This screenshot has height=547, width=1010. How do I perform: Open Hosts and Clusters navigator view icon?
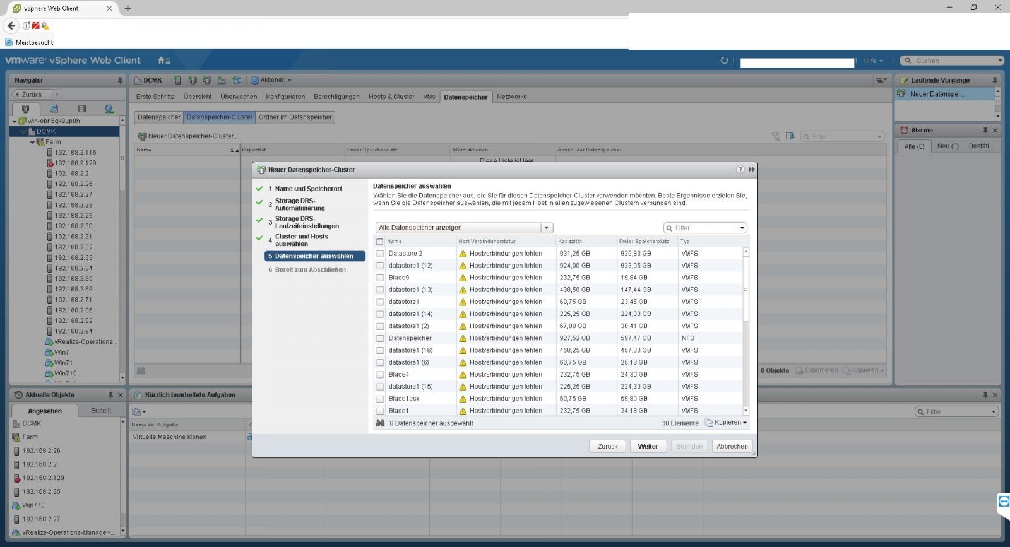25,109
